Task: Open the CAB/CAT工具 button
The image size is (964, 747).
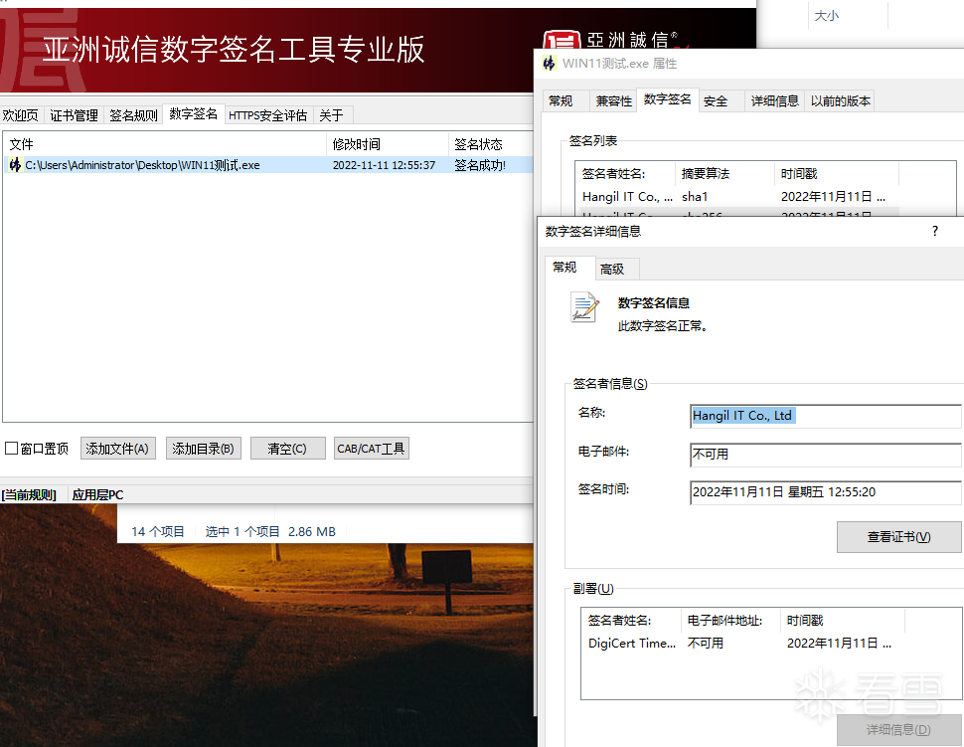Action: 371,449
